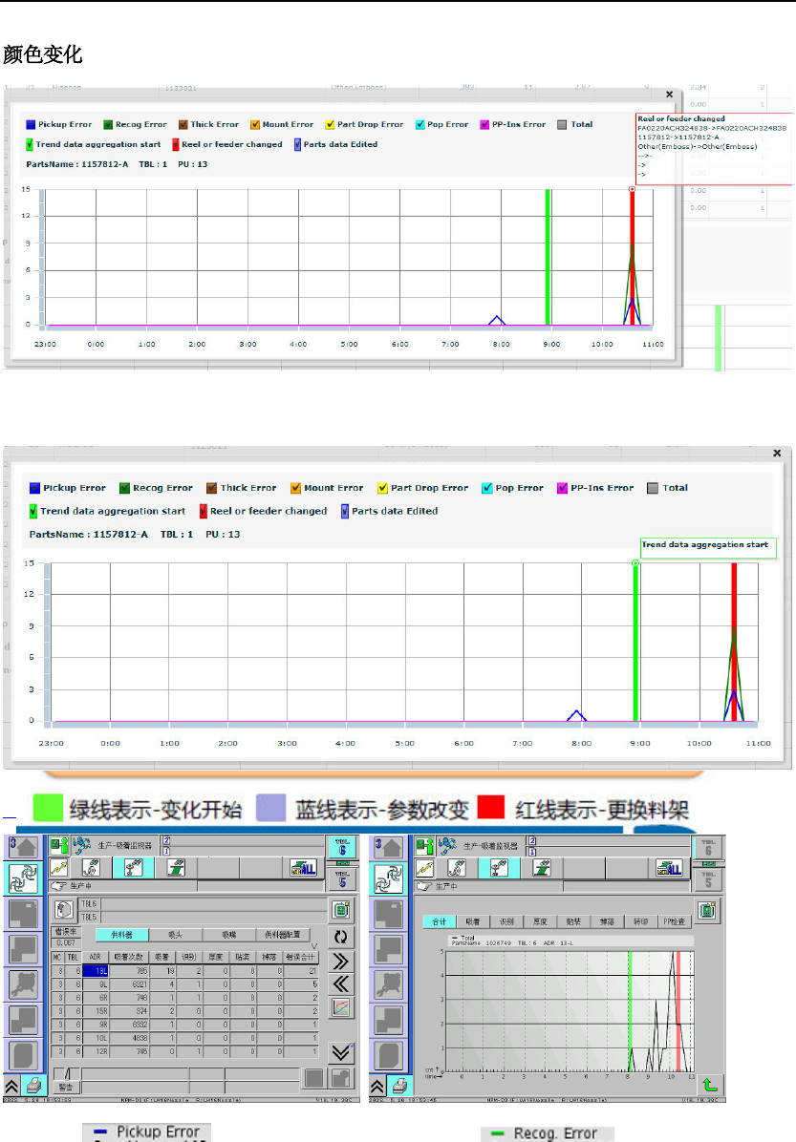Close the bottom trend dialog with the X
Viewport: 796px width, 1142px height.
coord(777,453)
